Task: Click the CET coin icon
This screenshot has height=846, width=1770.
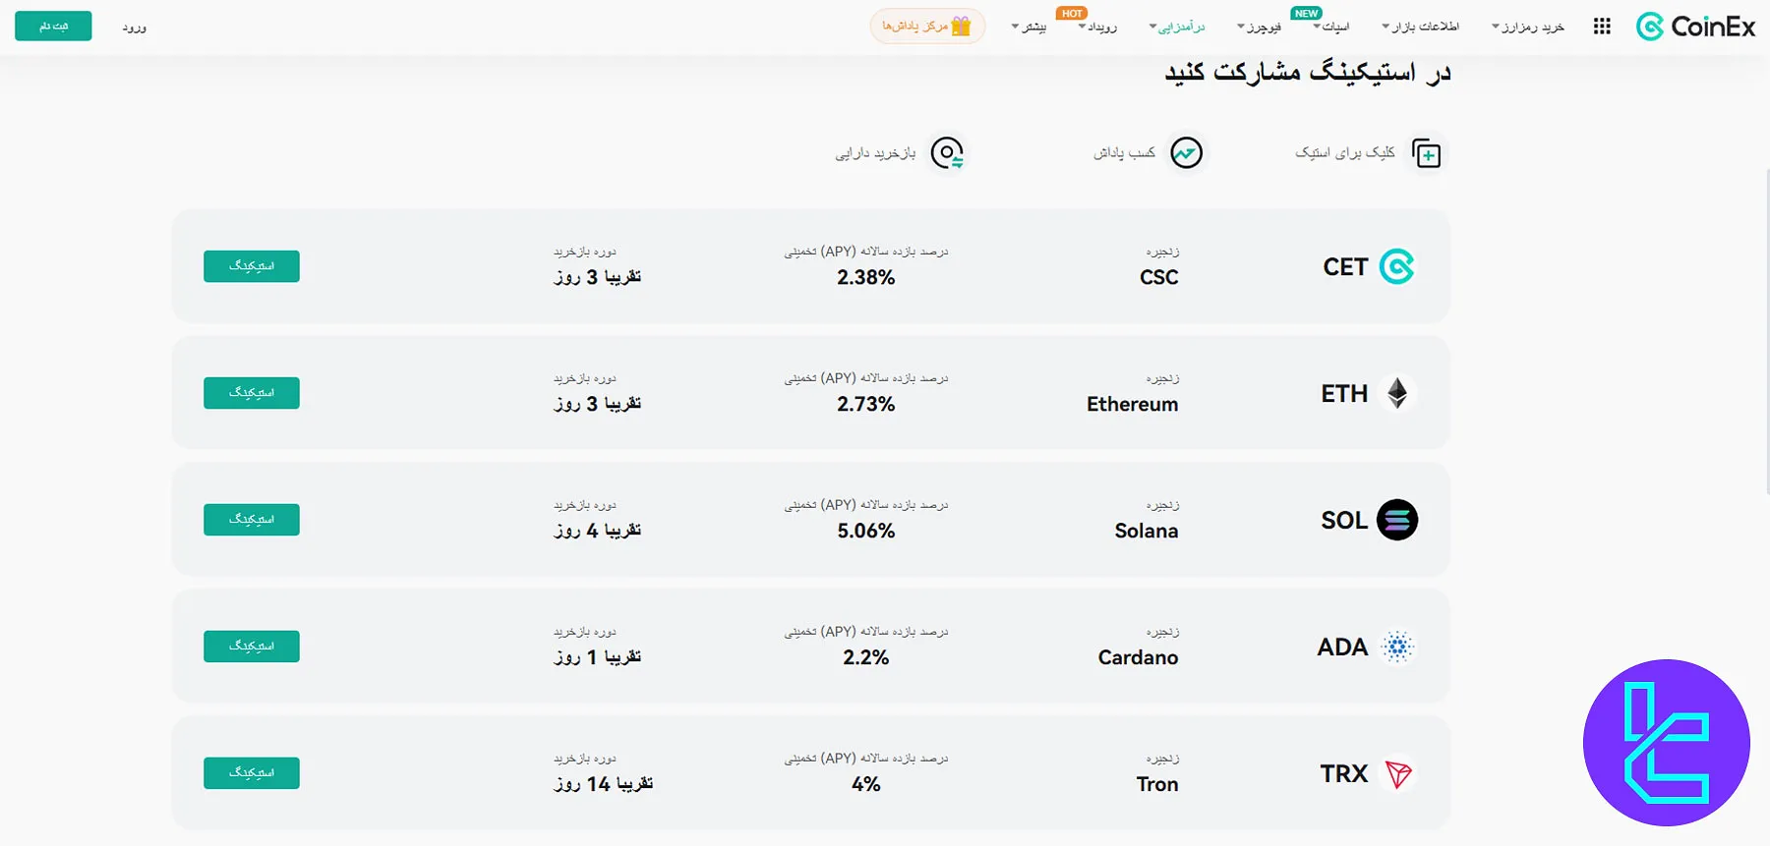Action: pyautogui.click(x=1397, y=266)
